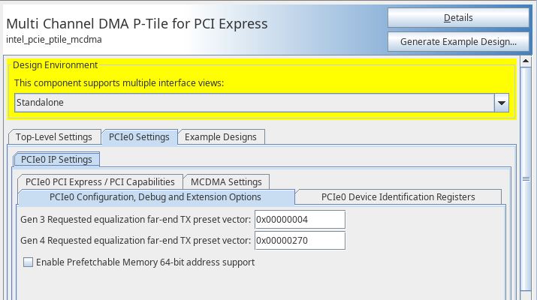Click the Gen 3 preset vector field
Screen dimensions: 537x300
300,219
